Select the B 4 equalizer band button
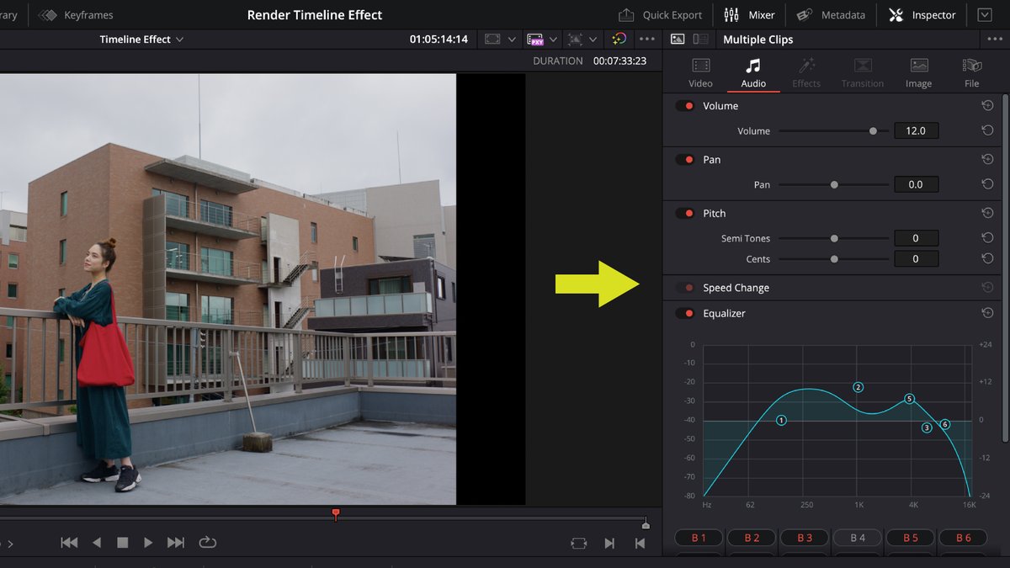Viewport: 1010px width, 568px height. coord(857,537)
